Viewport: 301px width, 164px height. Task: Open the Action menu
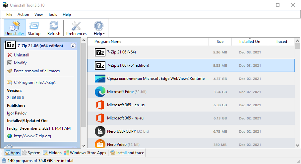[23, 15]
